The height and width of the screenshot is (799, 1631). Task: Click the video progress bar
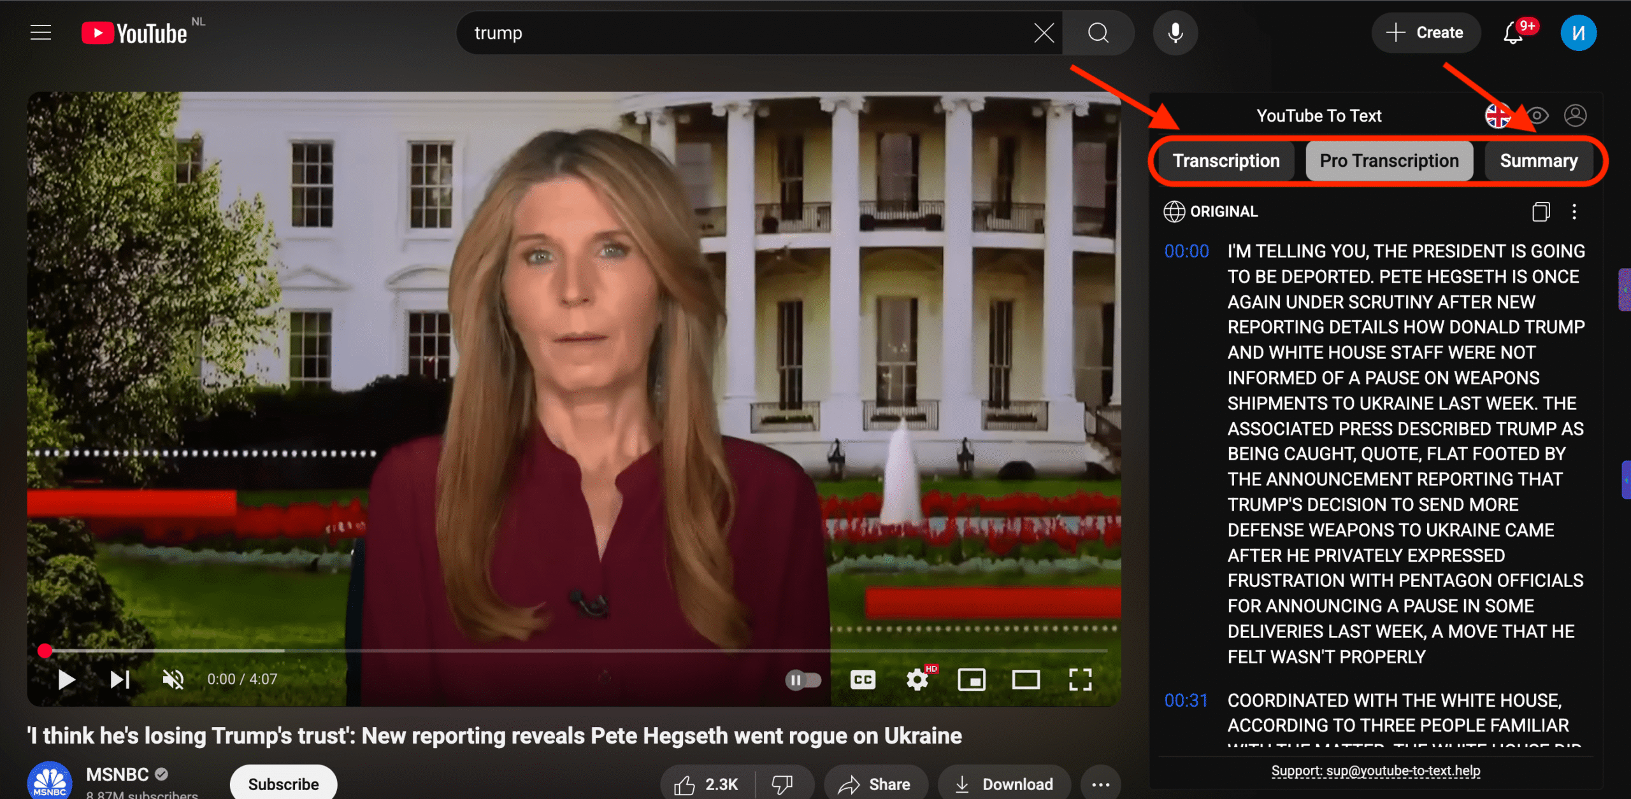pyautogui.click(x=573, y=651)
